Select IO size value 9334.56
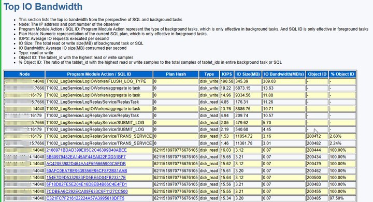Image resolution: width=373 pixels, height=202 pixels. pyautogui.click(x=242, y=95)
